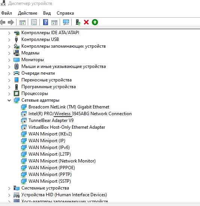The width and height of the screenshot is (200, 206).
Task: Select TunnelBear Adapter V9
Action: 51,120
